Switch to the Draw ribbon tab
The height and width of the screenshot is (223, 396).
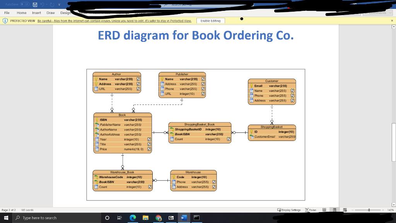pyautogui.click(x=50, y=12)
